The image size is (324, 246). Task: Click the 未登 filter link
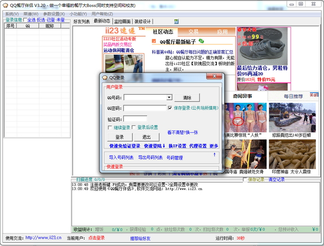61,20
